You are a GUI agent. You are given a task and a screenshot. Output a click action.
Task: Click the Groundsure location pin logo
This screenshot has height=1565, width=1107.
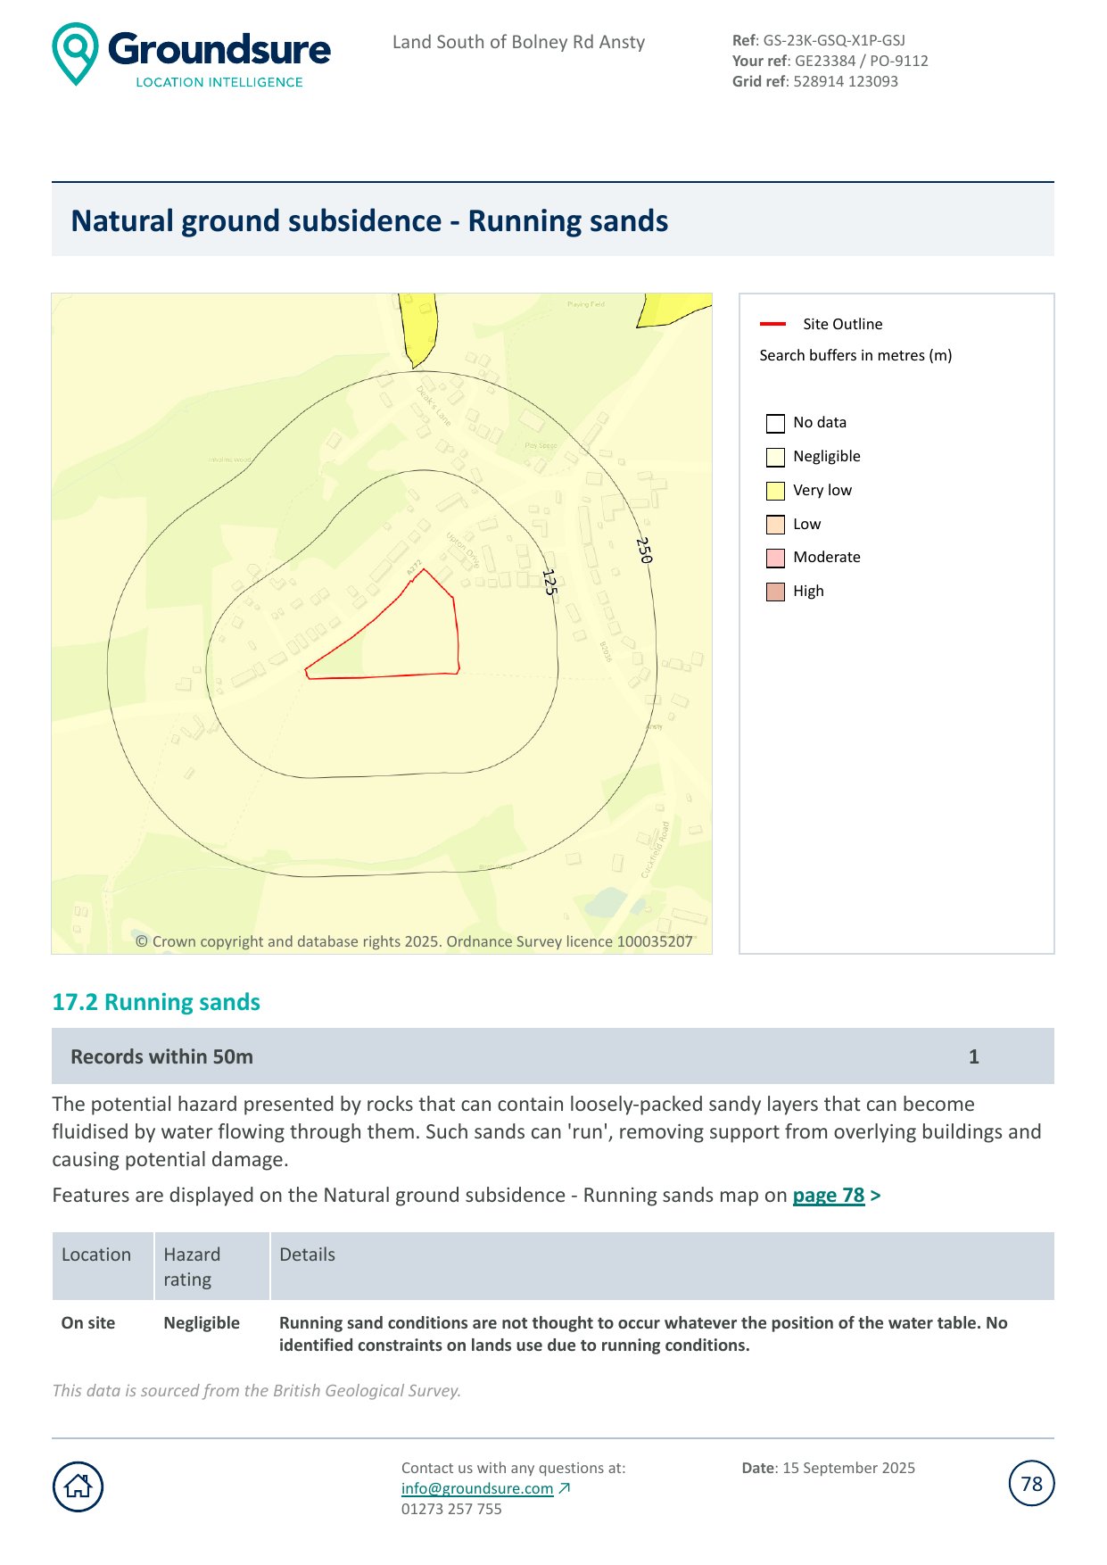click(76, 54)
